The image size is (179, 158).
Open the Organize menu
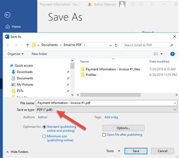pos(15,54)
